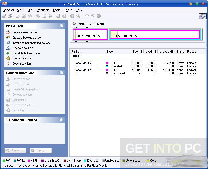Click the magnifier icon in the toolbar
208x169 pixels.
78,16
